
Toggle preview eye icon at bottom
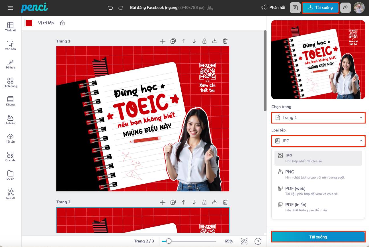click(244, 241)
